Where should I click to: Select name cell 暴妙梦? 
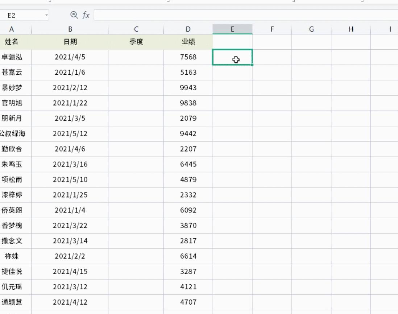tap(15, 88)
